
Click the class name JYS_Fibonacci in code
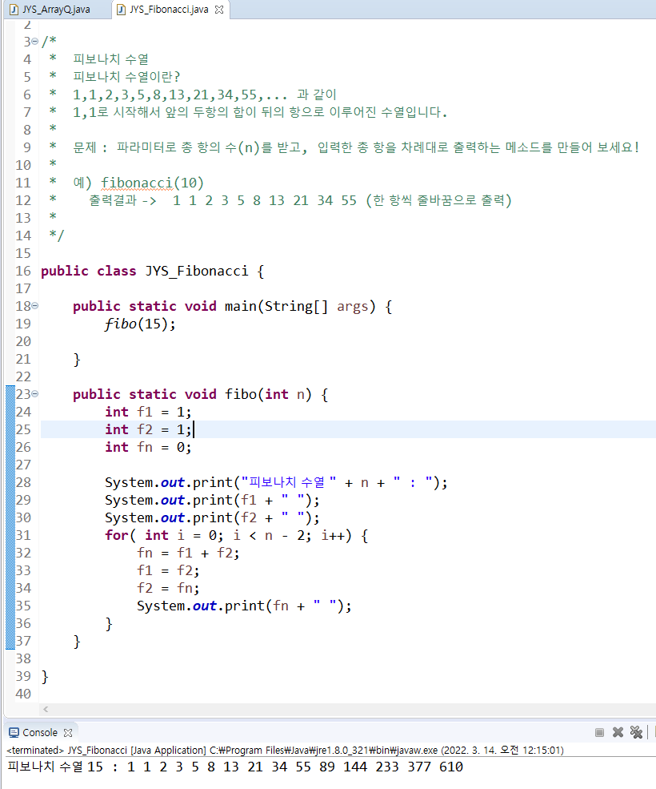click(x=197, y=272)
